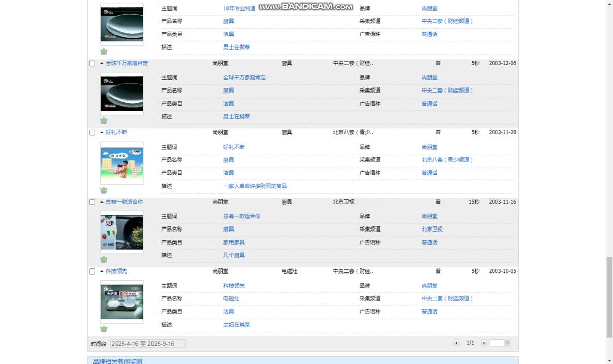
Task: Open the page-jump dropdown next to the page box
Action: pos(507,343)
